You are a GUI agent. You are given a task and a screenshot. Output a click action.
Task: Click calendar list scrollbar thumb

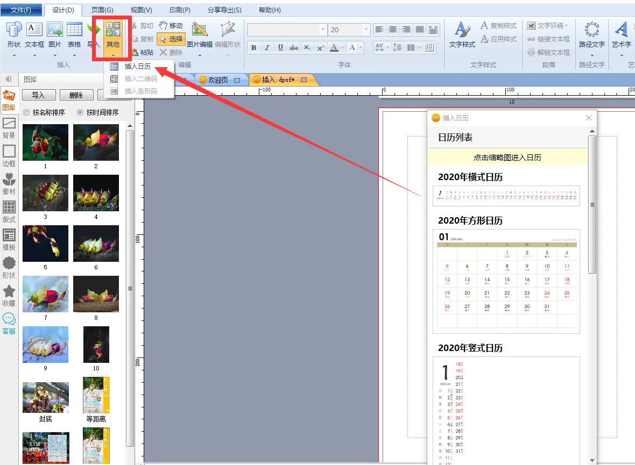[x=592, y=204]
